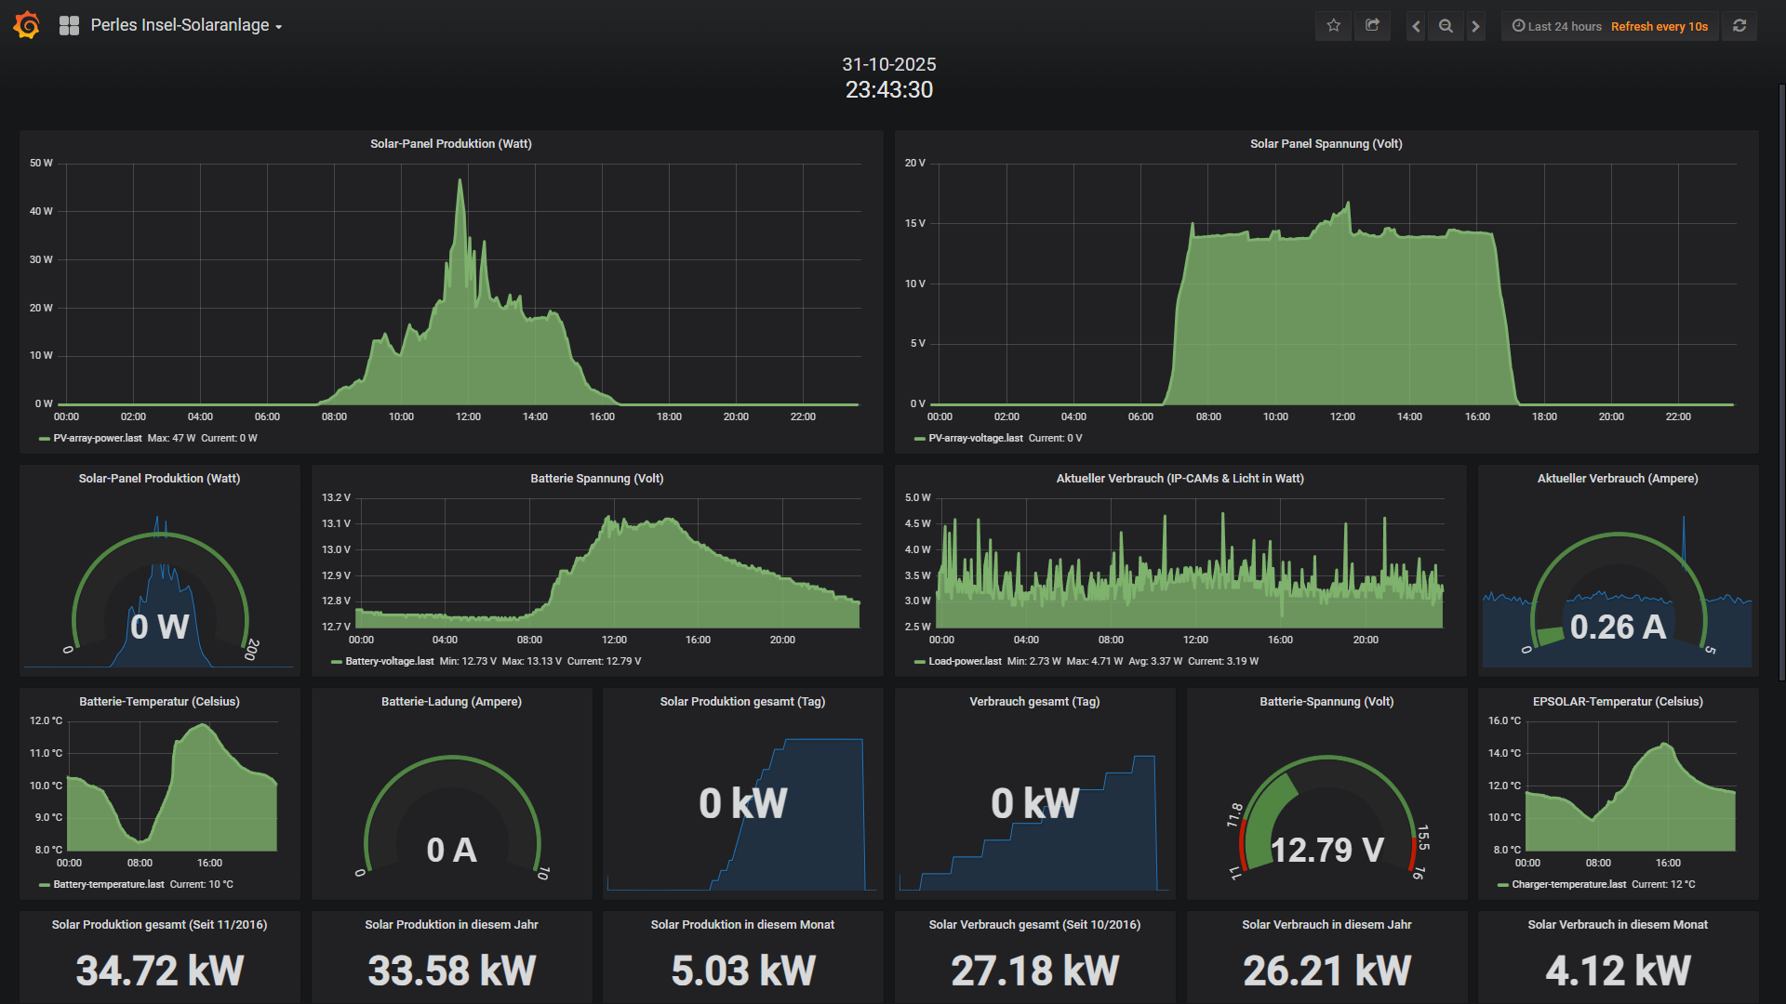Click the Grafana logo icon
The image size is (1786, 1004).
27,25
